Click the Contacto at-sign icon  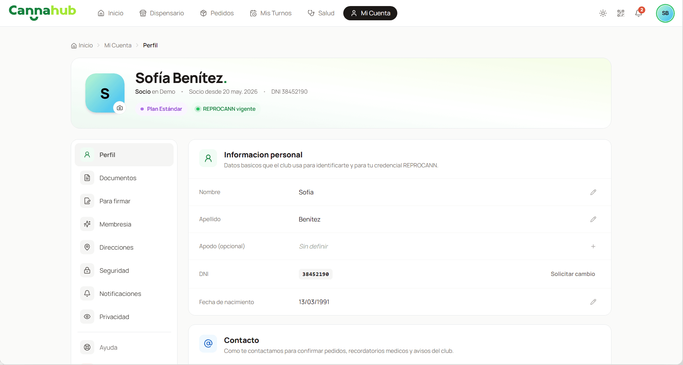click(x=208, y=344)
